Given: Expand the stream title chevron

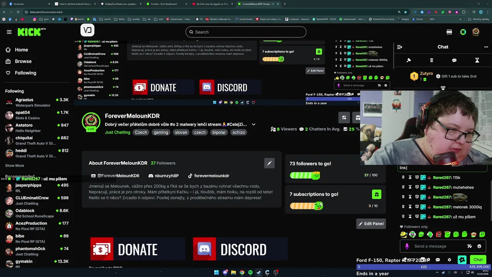Looking at the screenshot, I should (x=254, y=124).
